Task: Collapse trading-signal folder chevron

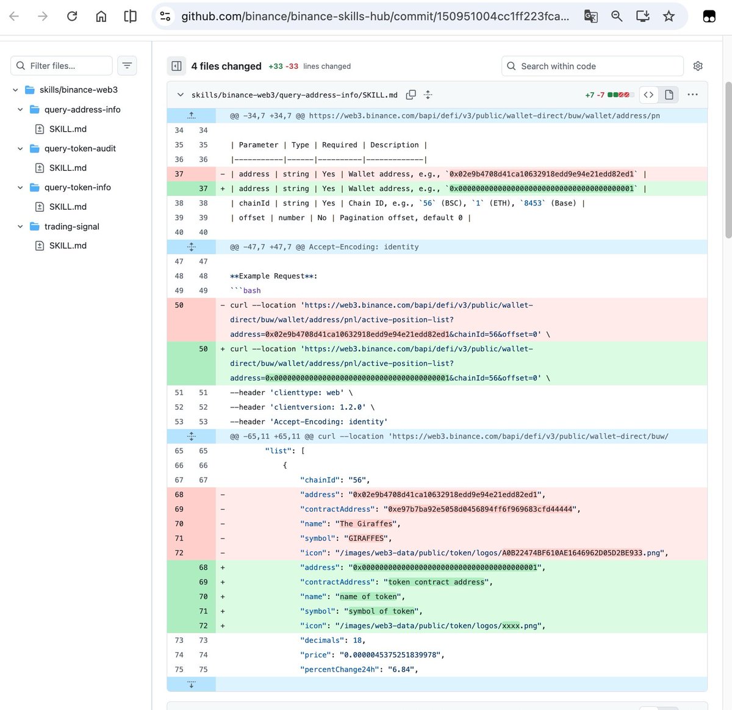Action: 20,226
